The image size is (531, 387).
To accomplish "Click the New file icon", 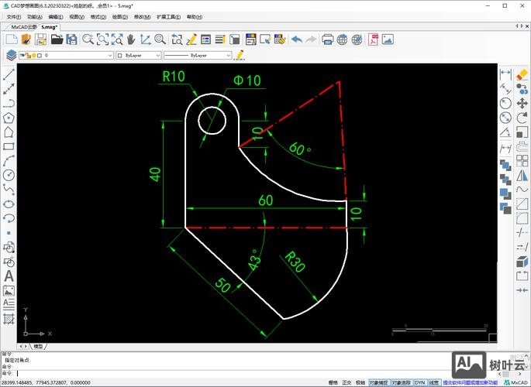I will click(x=11, y=39).
